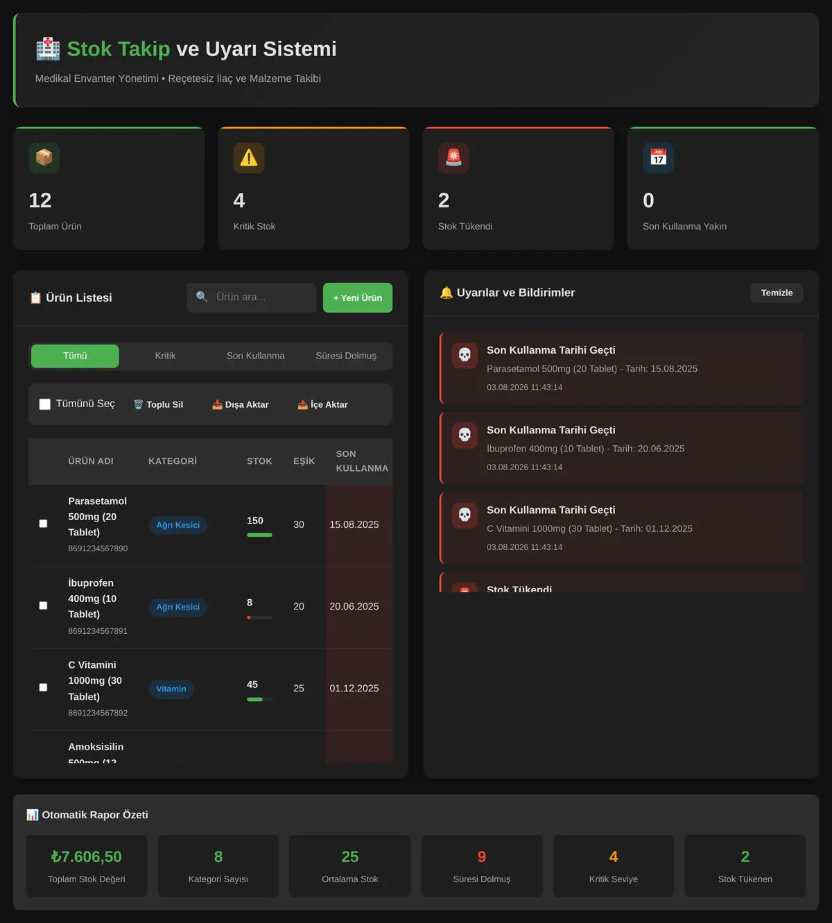Screen dimensions: 832x923
Task: Click the EŞİK column header
Action: (304, 461)
